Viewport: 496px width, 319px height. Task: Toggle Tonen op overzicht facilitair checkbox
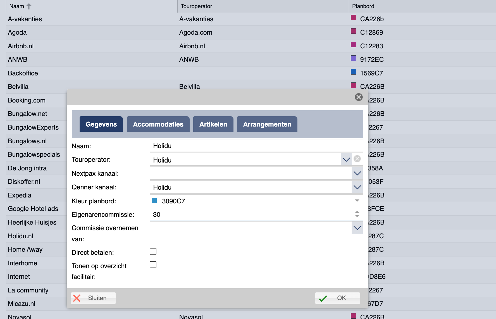pos(153,265)
